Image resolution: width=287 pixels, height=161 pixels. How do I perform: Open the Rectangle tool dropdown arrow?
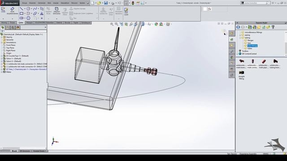pos(25,13)
